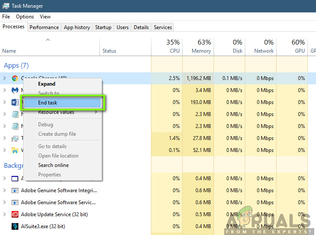Select the AISuite3.exe process icon
This screenshot has height=235, width=316.
pyautogui.click(x=15, y=226)
